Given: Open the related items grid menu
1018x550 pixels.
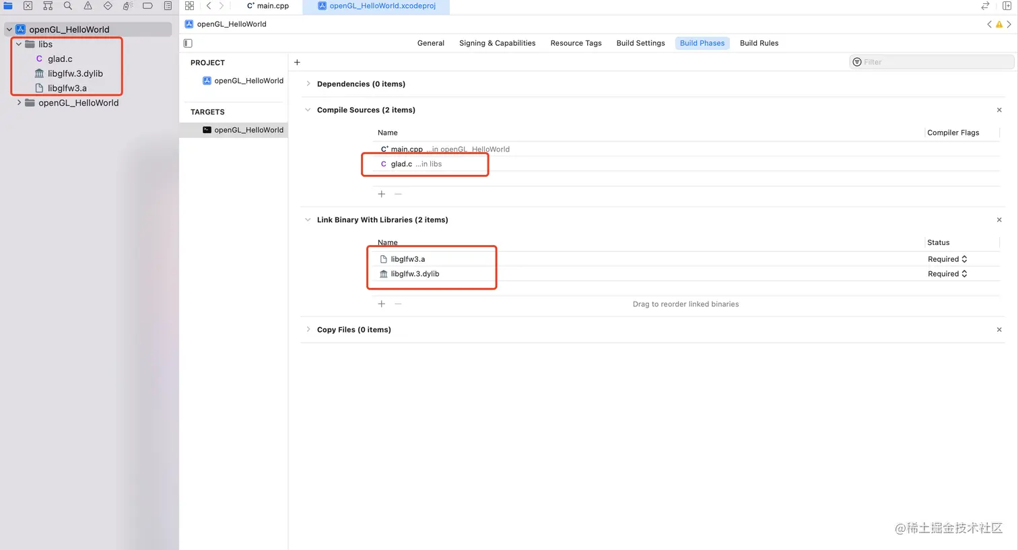Looking at the screenshot, I should (x=190, y=5).
